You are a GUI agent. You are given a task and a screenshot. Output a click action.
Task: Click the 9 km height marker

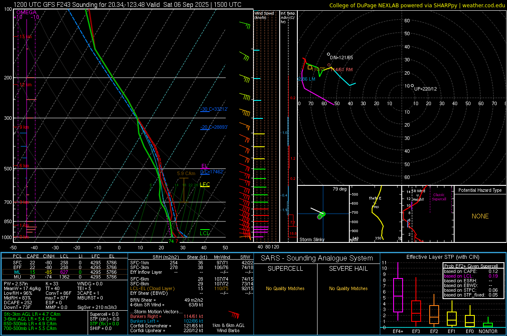[x=24, y=127]
